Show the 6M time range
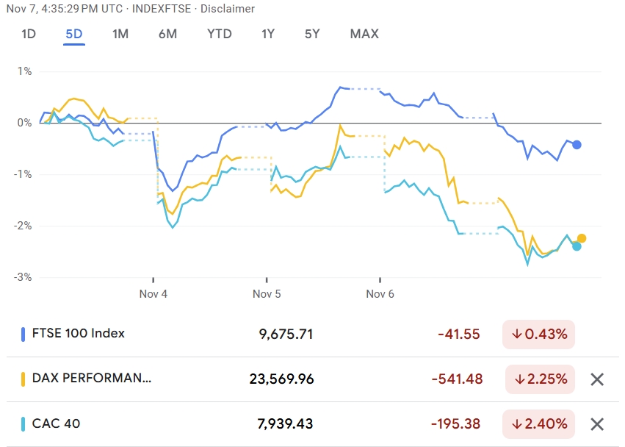 click(x=167, y=34)
